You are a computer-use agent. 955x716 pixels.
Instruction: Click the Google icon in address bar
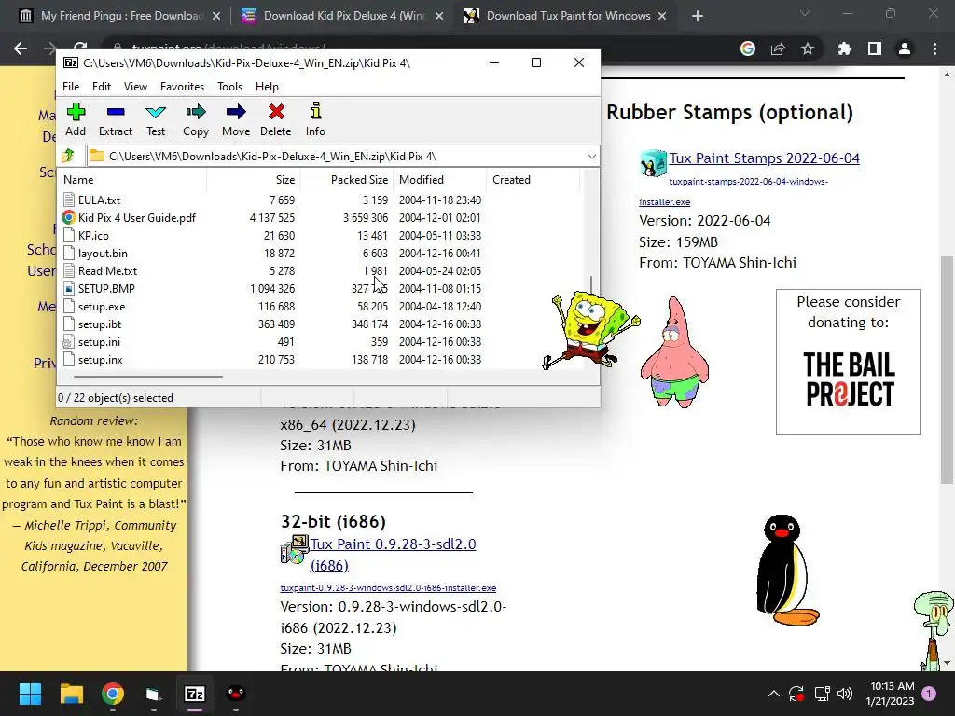(x=747, y=48)
